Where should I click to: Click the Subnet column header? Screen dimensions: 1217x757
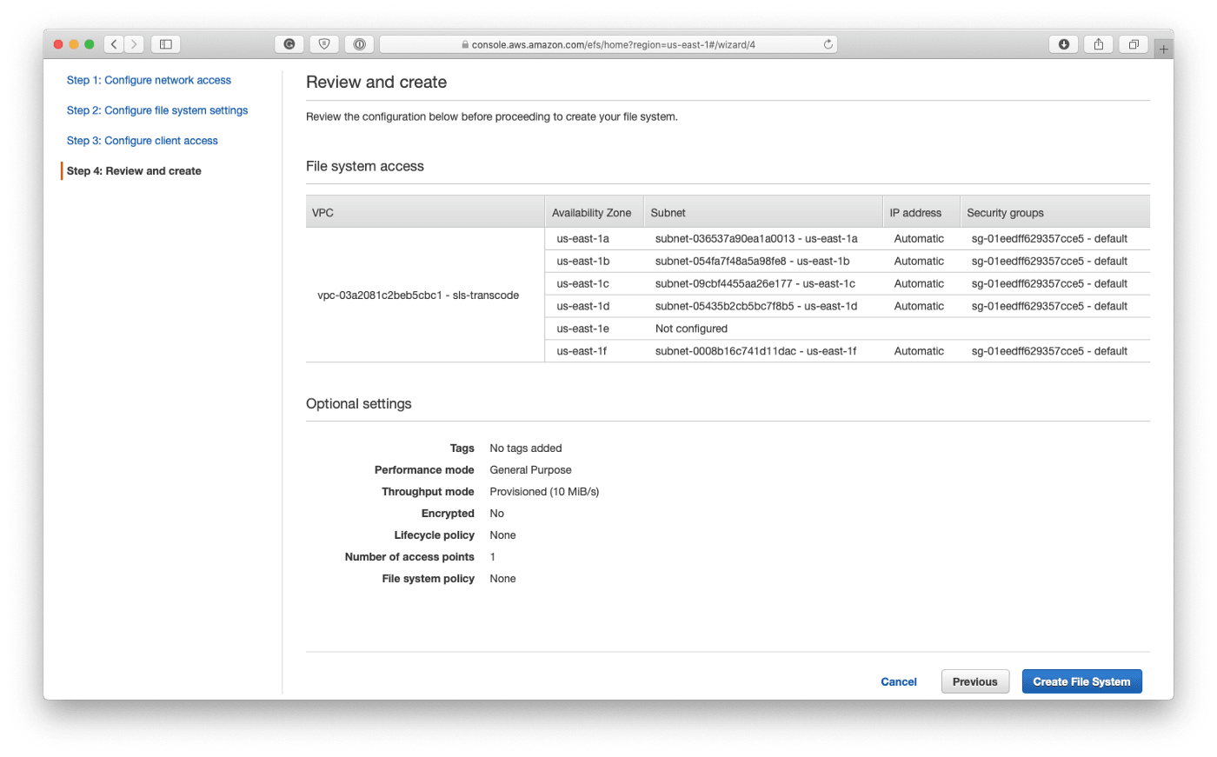(x=763, y=212)
